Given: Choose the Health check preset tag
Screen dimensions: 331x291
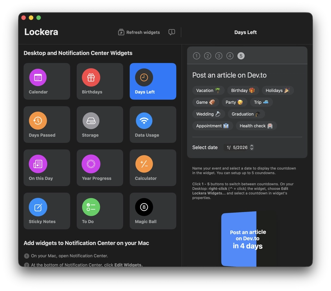Looking at the screenshot, I should (256, 126).
